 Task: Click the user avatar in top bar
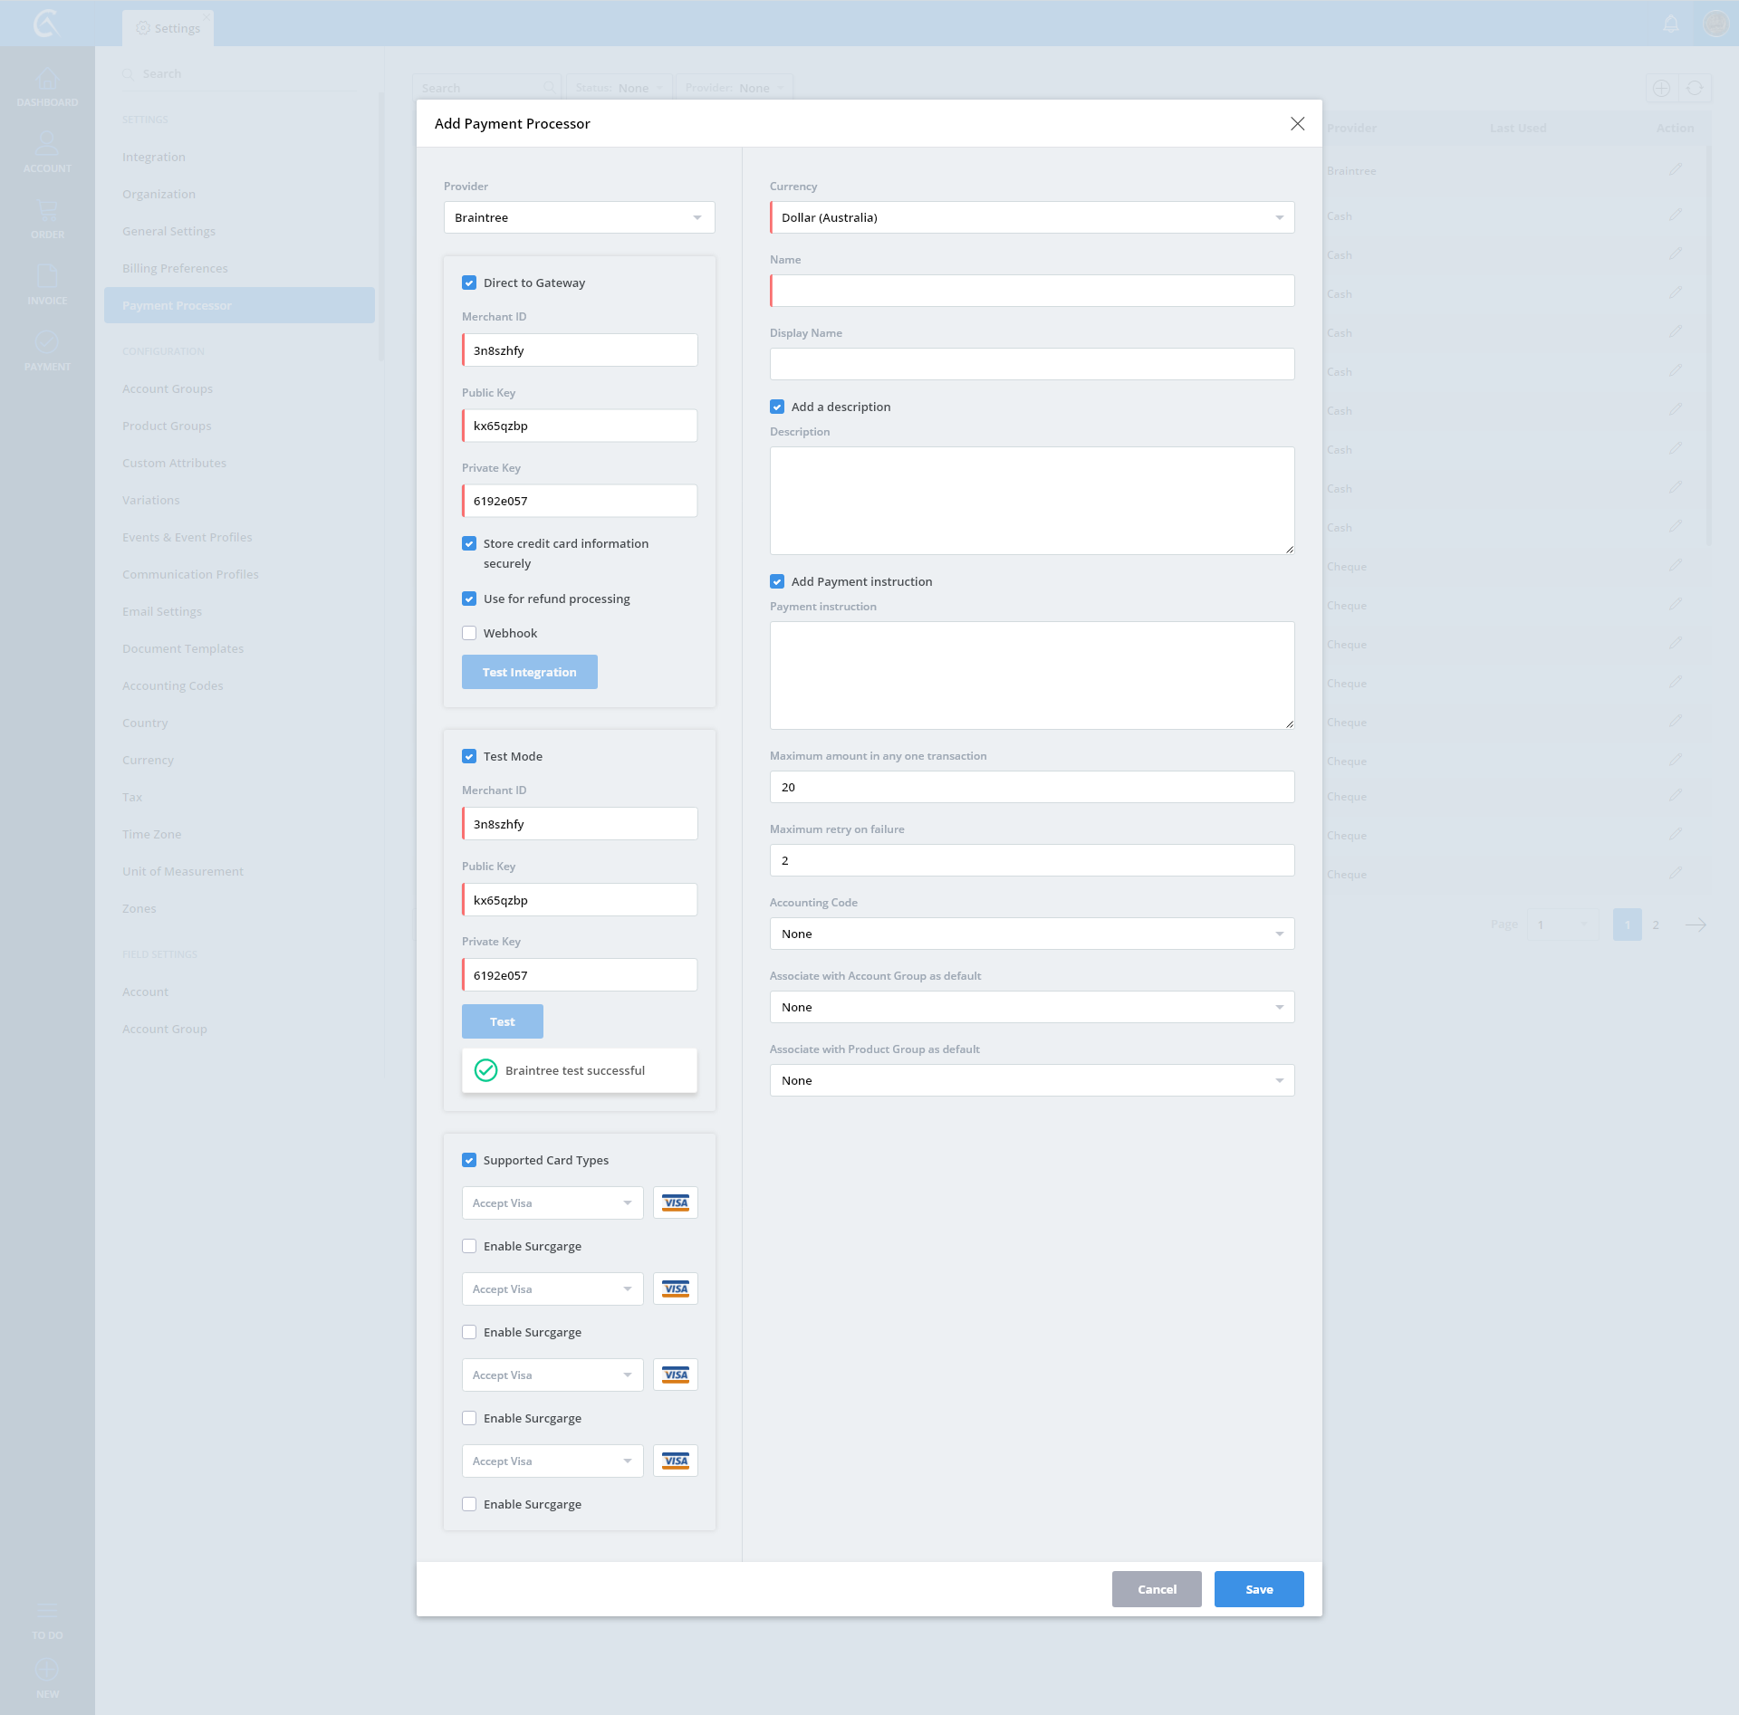click(x=1715, y=24)
